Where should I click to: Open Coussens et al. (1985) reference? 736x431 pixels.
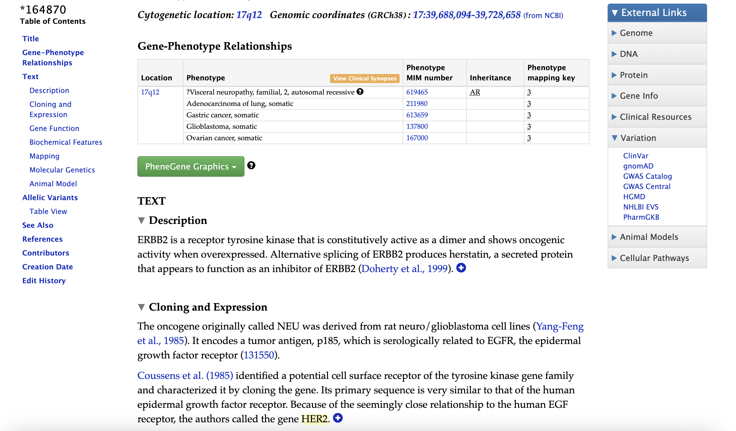click(x=185, y=375)
